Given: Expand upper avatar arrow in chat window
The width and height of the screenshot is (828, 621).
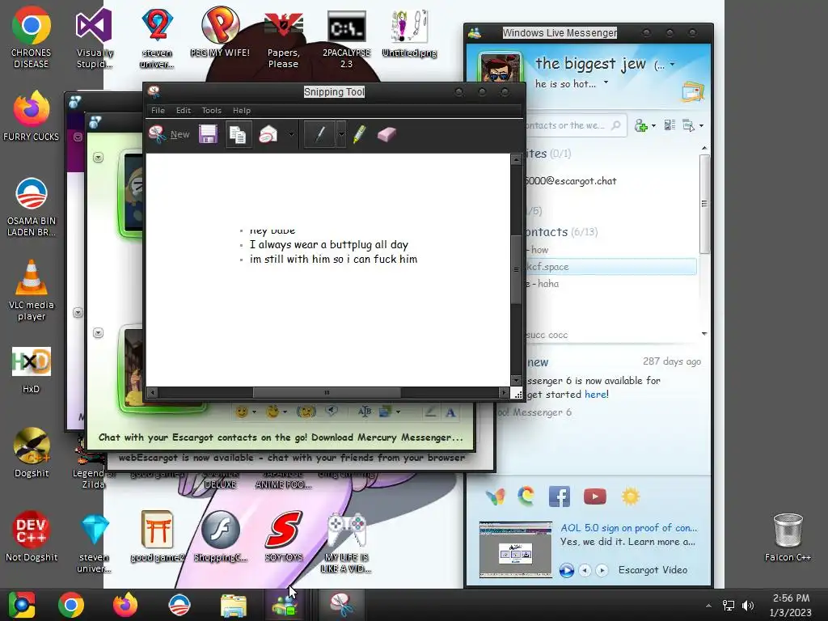Looking at the screenshot, I should [98, 158].
